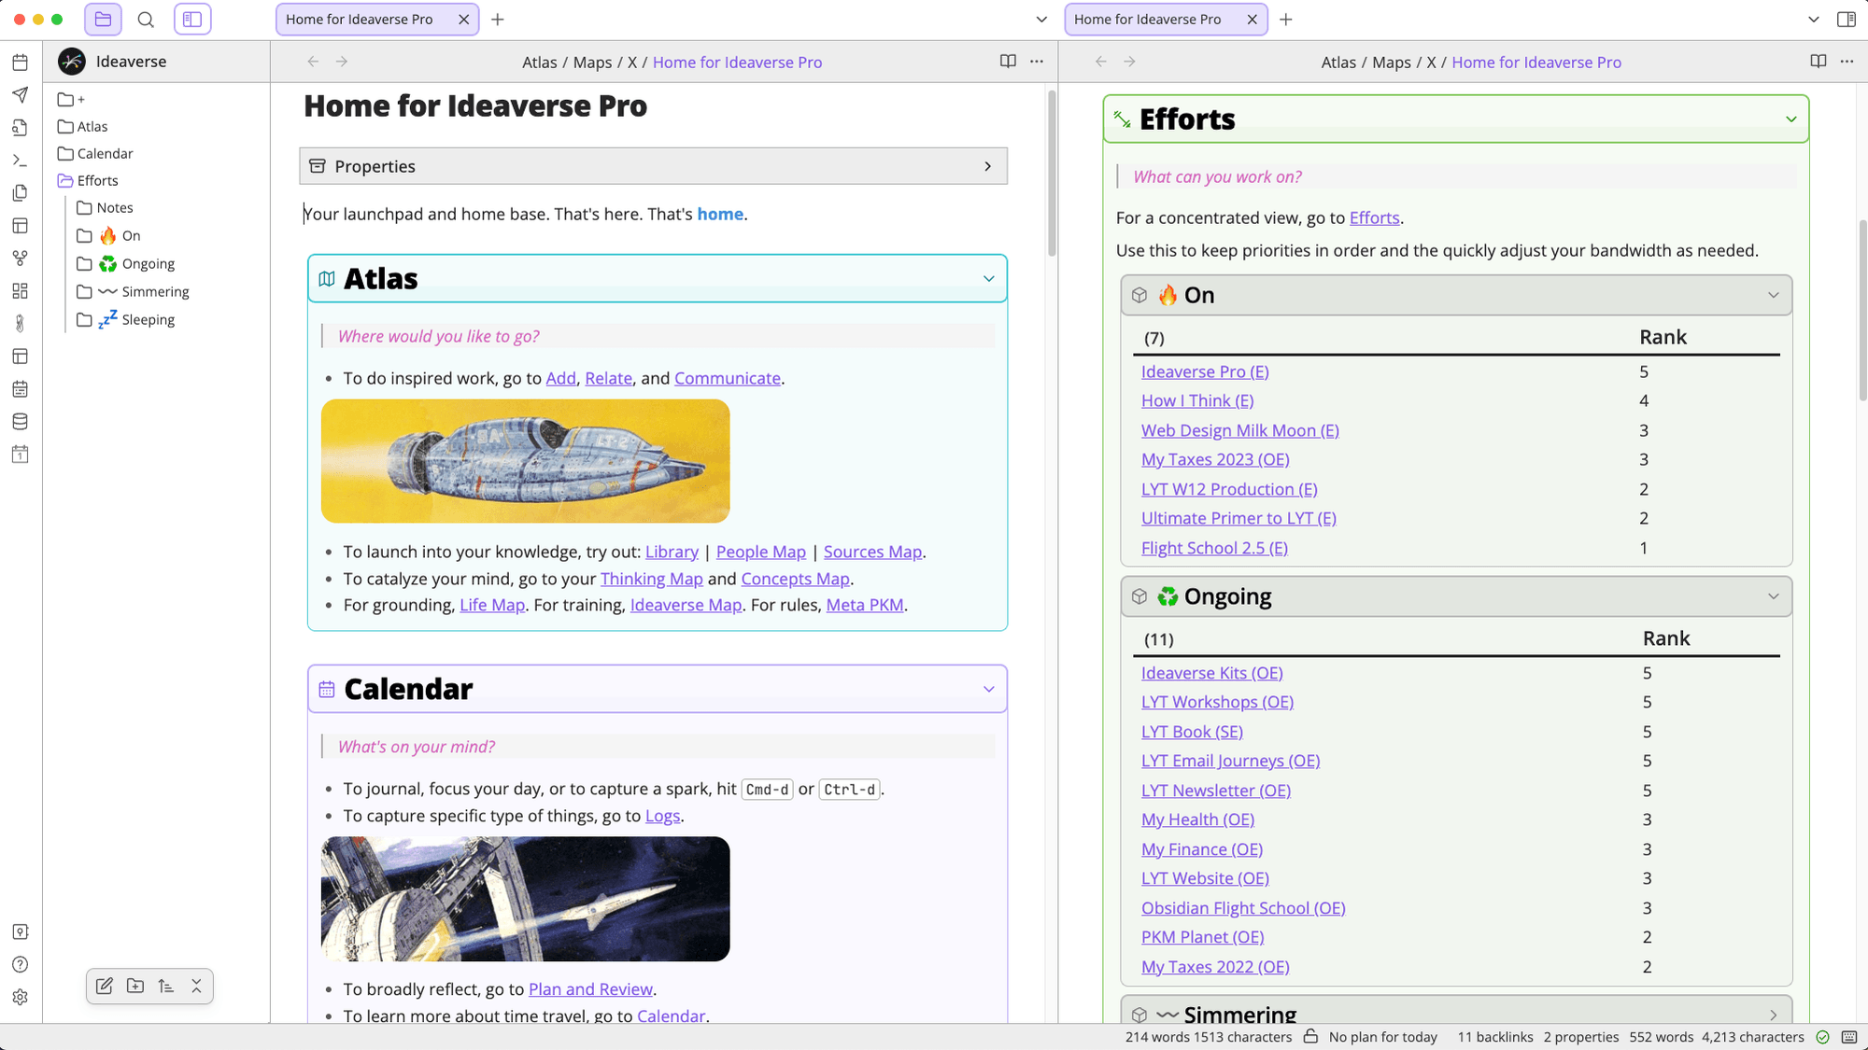This screenshot has width=1868, height=1050.
Task: Create a new folder in the file explorer
Action: (134, 986)
